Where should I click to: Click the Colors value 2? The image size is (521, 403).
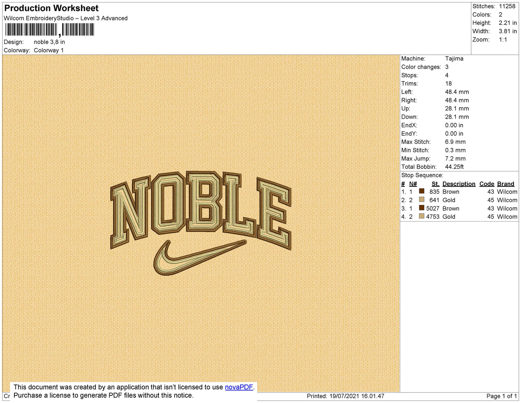click(x=500, y=14)
